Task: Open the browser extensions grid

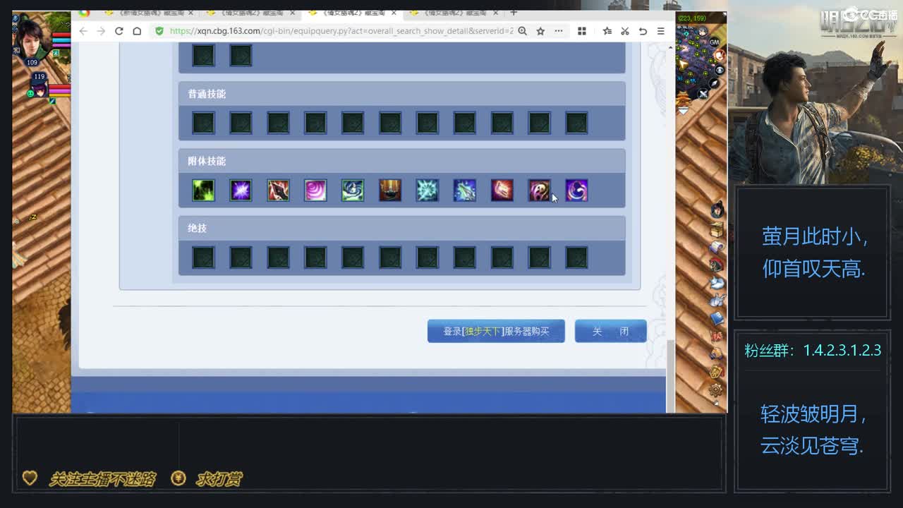Action: [x=582, y=31]
